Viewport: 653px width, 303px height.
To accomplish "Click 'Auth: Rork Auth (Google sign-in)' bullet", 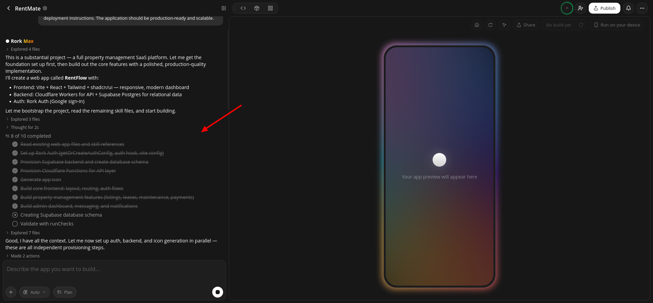I will click(x=49, y=101).
